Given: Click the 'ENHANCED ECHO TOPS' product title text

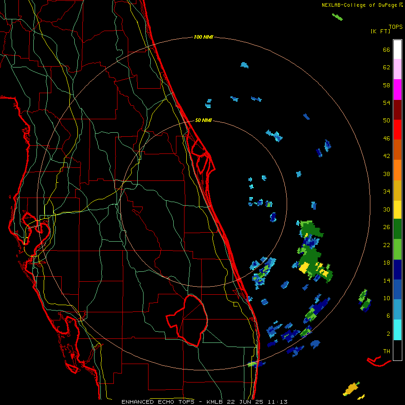Looking at the screenshot, I should coord(158,402).
